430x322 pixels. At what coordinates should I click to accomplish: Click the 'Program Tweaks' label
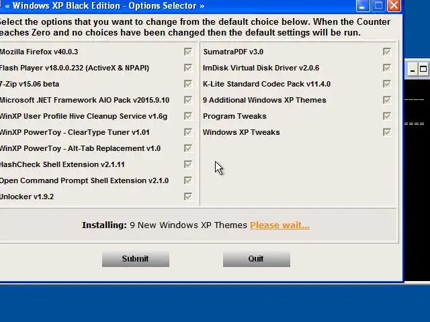[234, 116]
